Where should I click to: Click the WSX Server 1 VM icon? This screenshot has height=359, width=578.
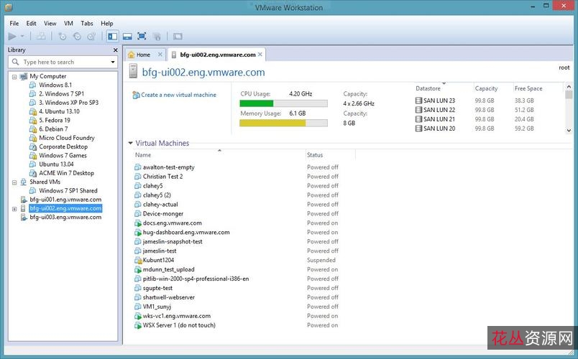[138, 325]
